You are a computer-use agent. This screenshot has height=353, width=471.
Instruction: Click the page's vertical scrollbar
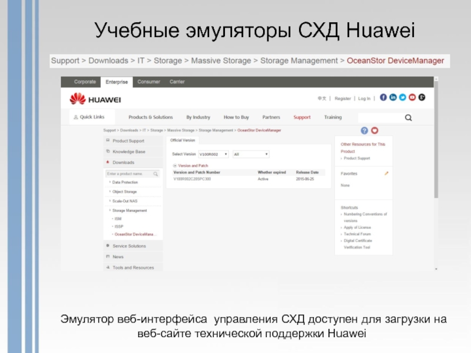click(436, 147)
